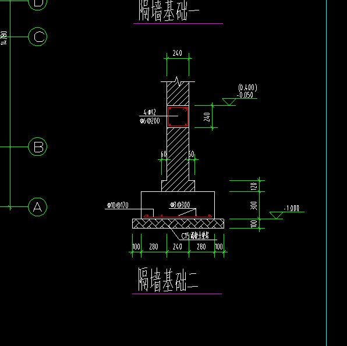The image size is (347, 346).
Task: Pick the elevation triangle marker at -0.050
Action: coord(229,102)
